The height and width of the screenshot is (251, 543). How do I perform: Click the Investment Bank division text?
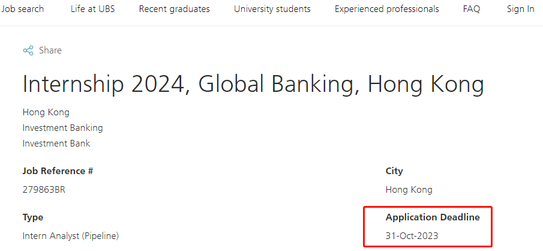tap(56, 144)
